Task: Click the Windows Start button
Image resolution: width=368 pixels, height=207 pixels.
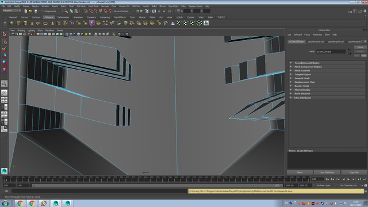Action: [x=5, y=203]
